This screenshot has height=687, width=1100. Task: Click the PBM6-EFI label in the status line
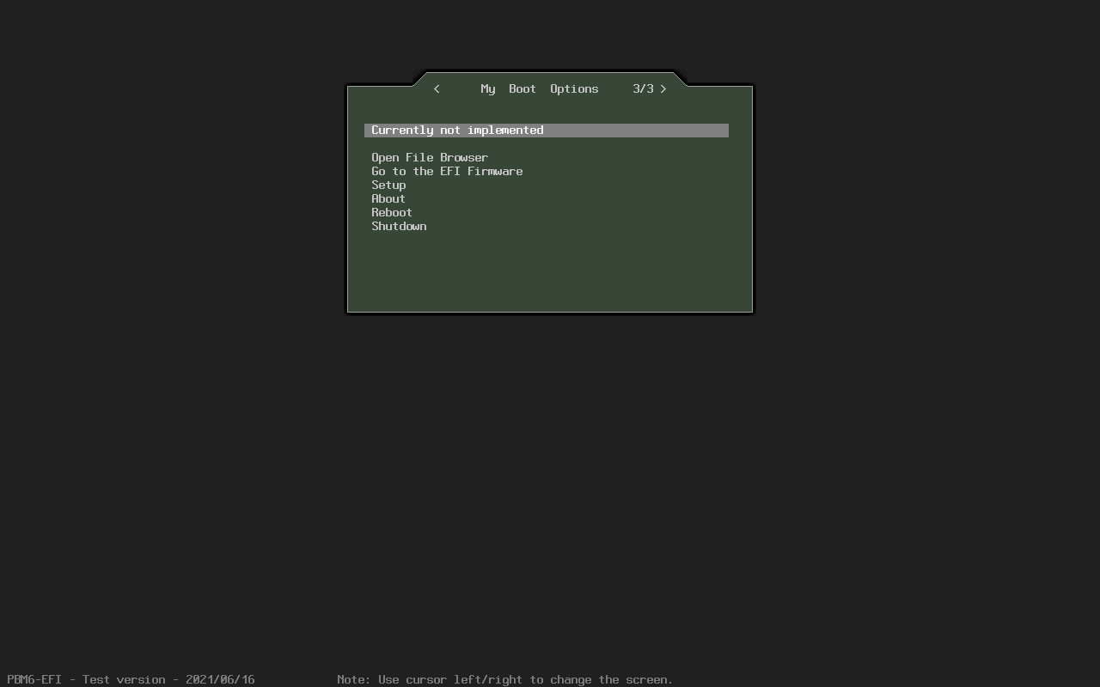[34, 679]
